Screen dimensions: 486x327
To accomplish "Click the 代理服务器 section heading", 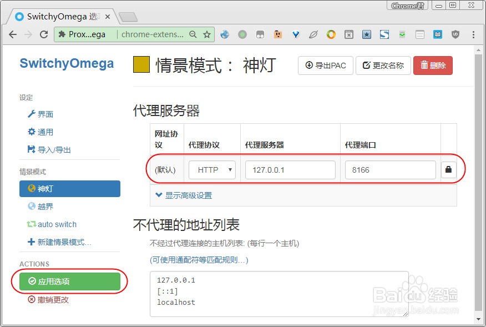I will click(x=166, y=111).
